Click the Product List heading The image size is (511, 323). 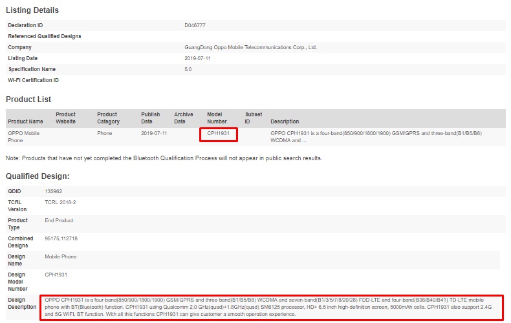28,99
